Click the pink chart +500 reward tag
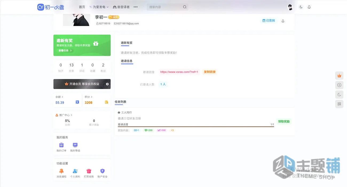The height and width of the screenshot is (187, 347). [162, 130]
